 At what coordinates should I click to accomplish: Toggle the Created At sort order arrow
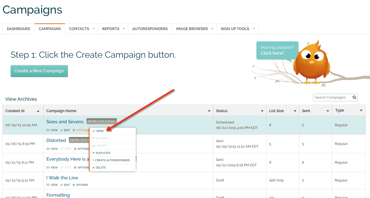tap(38, 111)
